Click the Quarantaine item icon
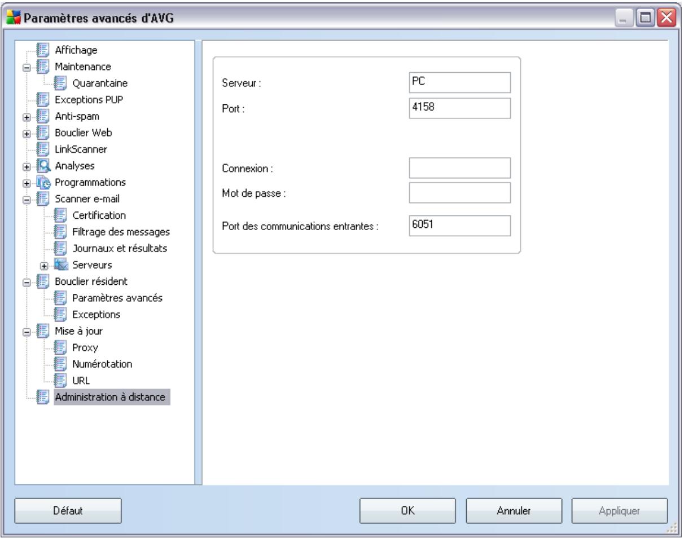This screenshot has width=684, height=538. (x=60, y=83)
